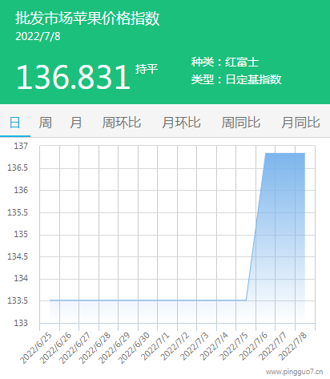Click the 持平 status label
The height and width of the screenshot is (379, 330).
click(x=147, y=69)
